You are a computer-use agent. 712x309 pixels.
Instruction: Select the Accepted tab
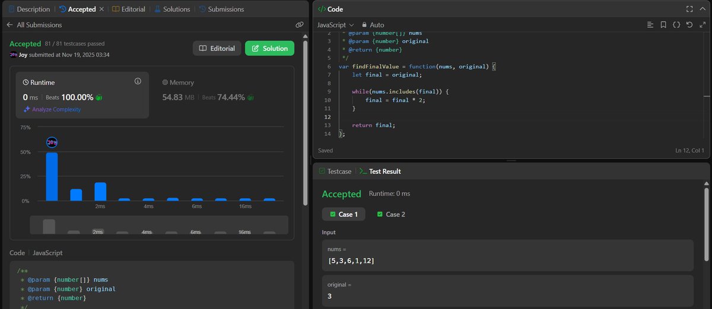click(x=77, y=9)
